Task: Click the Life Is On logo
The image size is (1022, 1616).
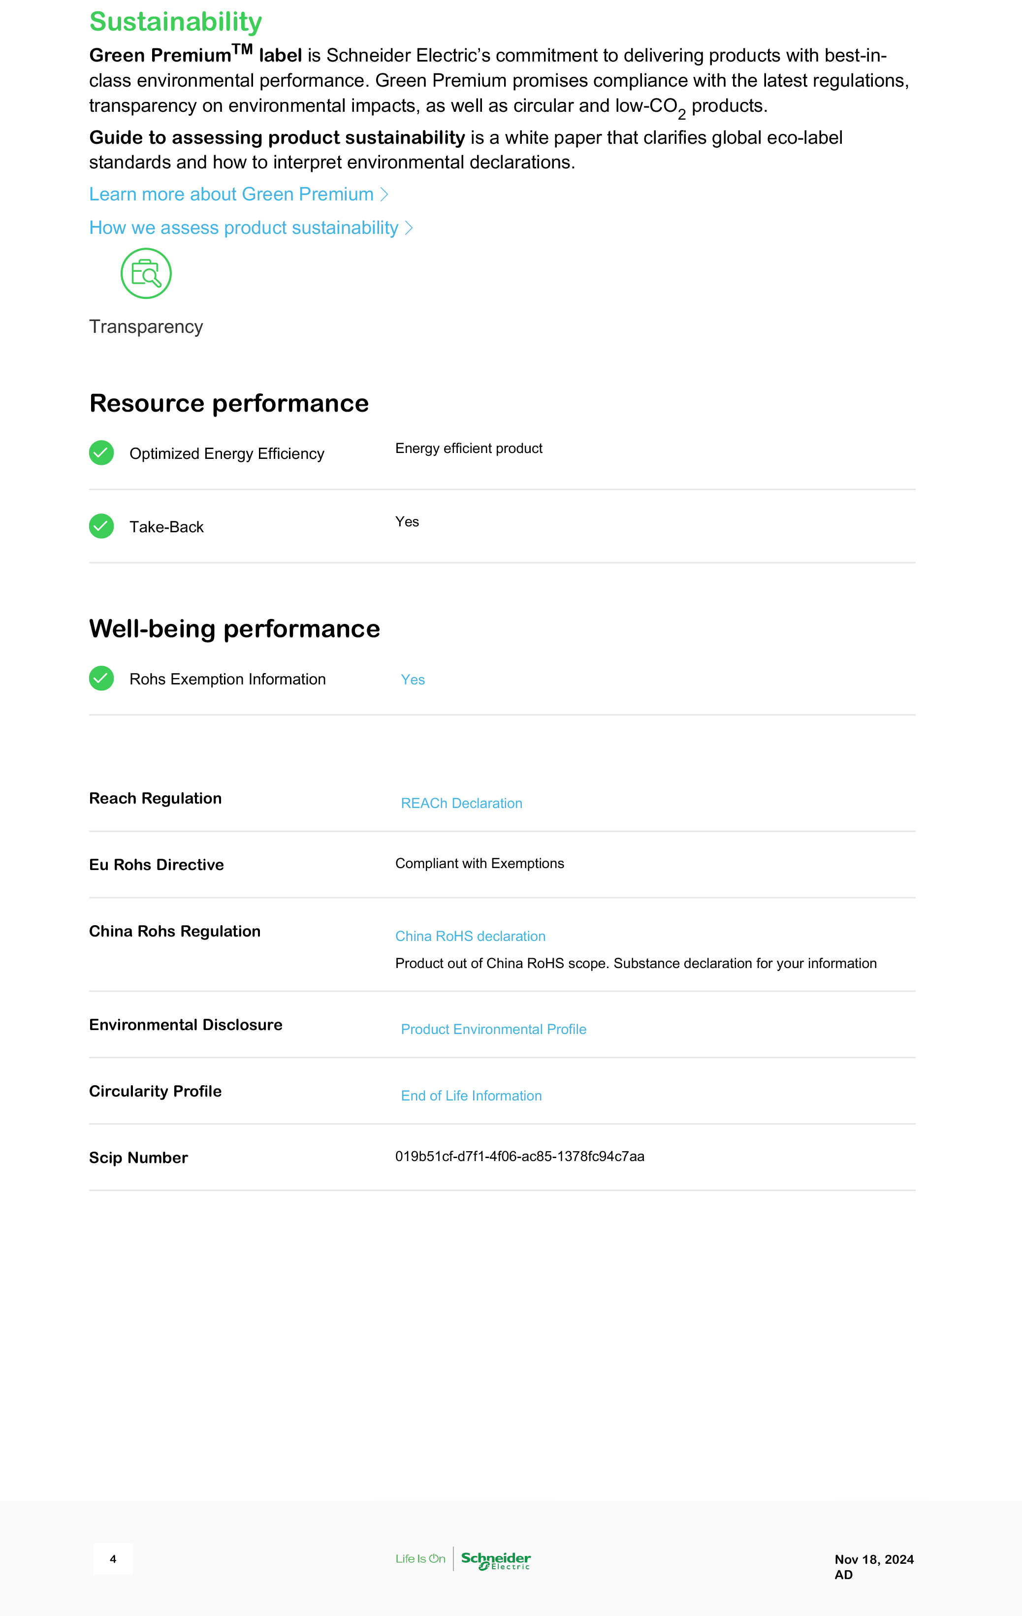Action: click(420, 1559)
